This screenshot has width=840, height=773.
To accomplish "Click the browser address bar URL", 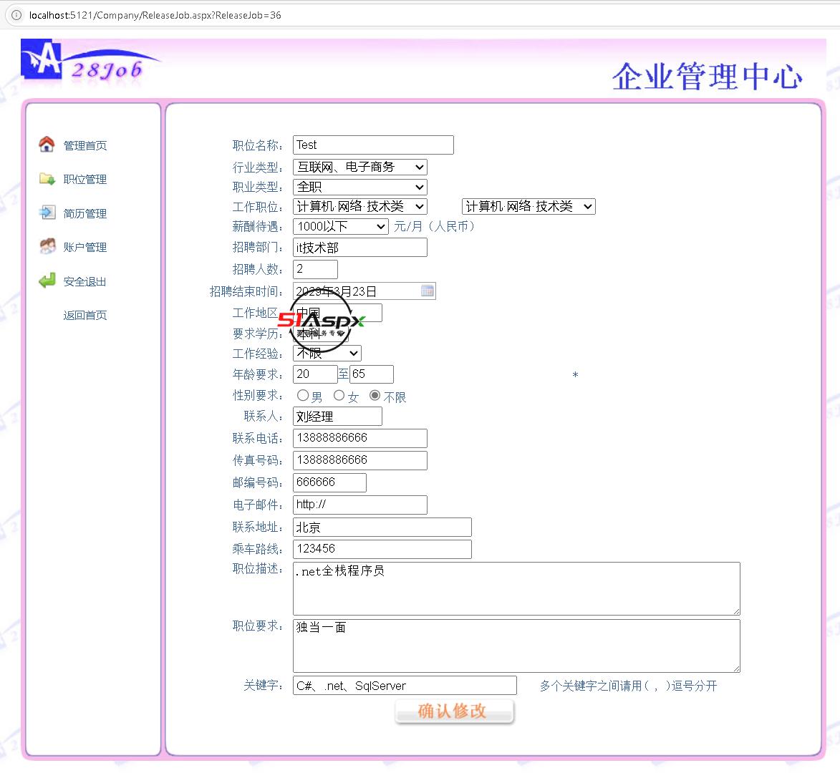I will point(155,15).
